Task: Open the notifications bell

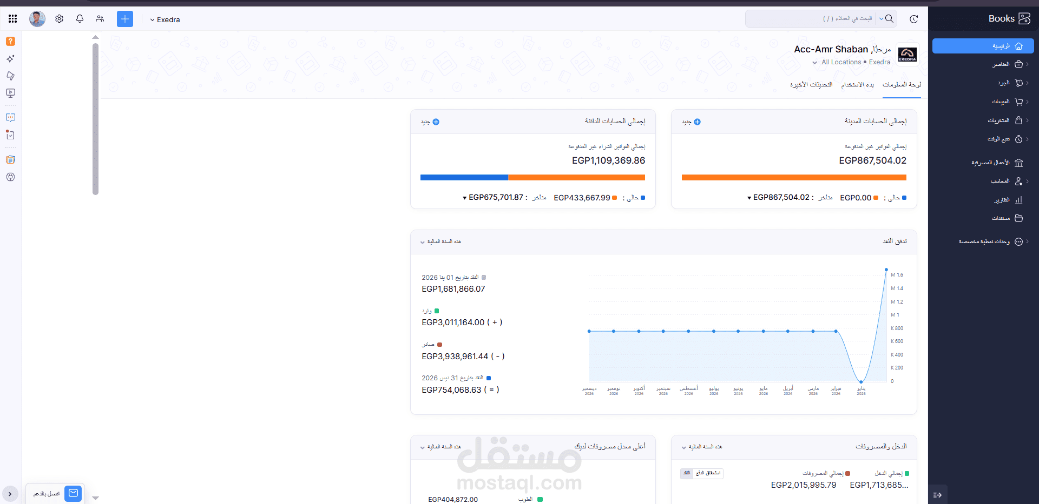Action: point(80,19)
